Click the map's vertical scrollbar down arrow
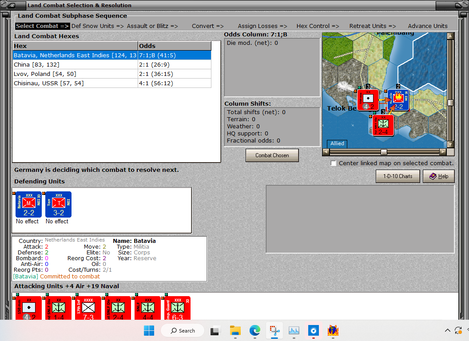The height and width of the screenshot is (341, 469). pos(450,144)
